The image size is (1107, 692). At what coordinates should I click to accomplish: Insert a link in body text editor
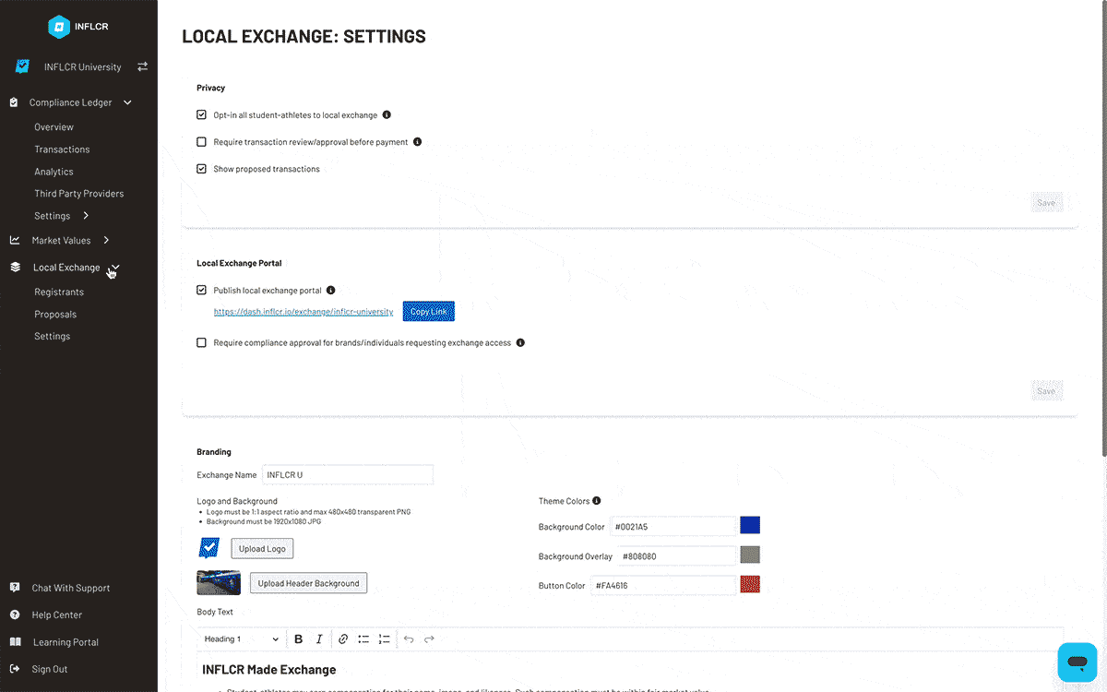(343, 638)
